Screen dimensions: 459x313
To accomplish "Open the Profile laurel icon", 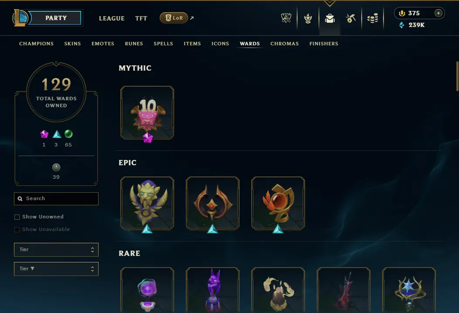I will point(308,18).
